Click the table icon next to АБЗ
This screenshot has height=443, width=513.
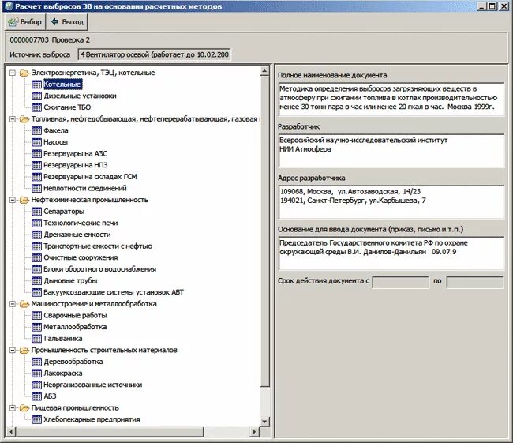(36, 396)
